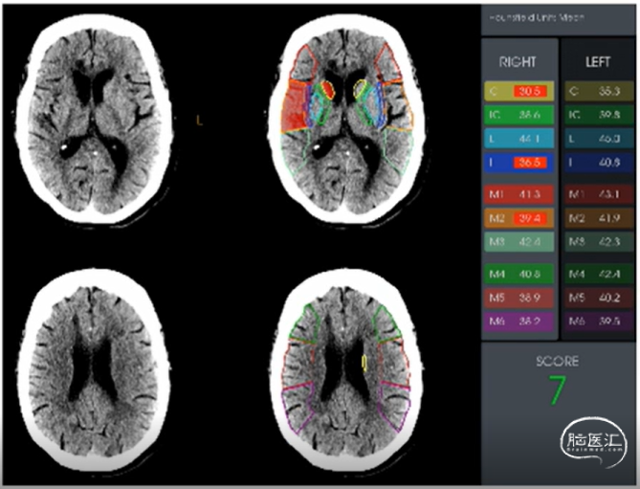Click the LEFT M6 row
This screenshot has width=640, height=489.
tap(599, 322)
